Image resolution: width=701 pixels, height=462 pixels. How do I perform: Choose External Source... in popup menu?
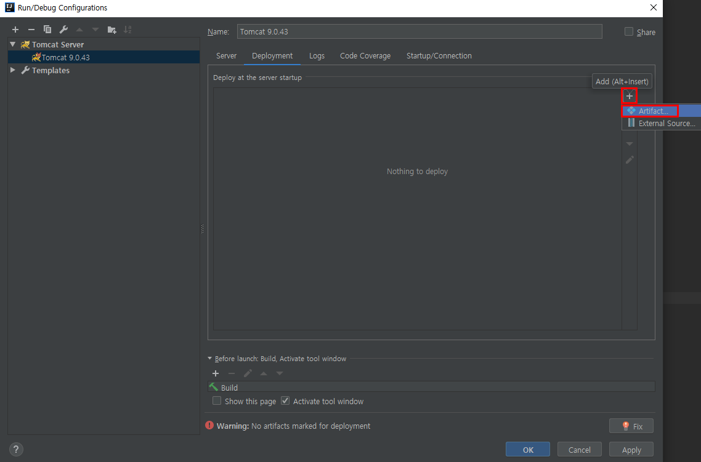(x=661, y=123)
